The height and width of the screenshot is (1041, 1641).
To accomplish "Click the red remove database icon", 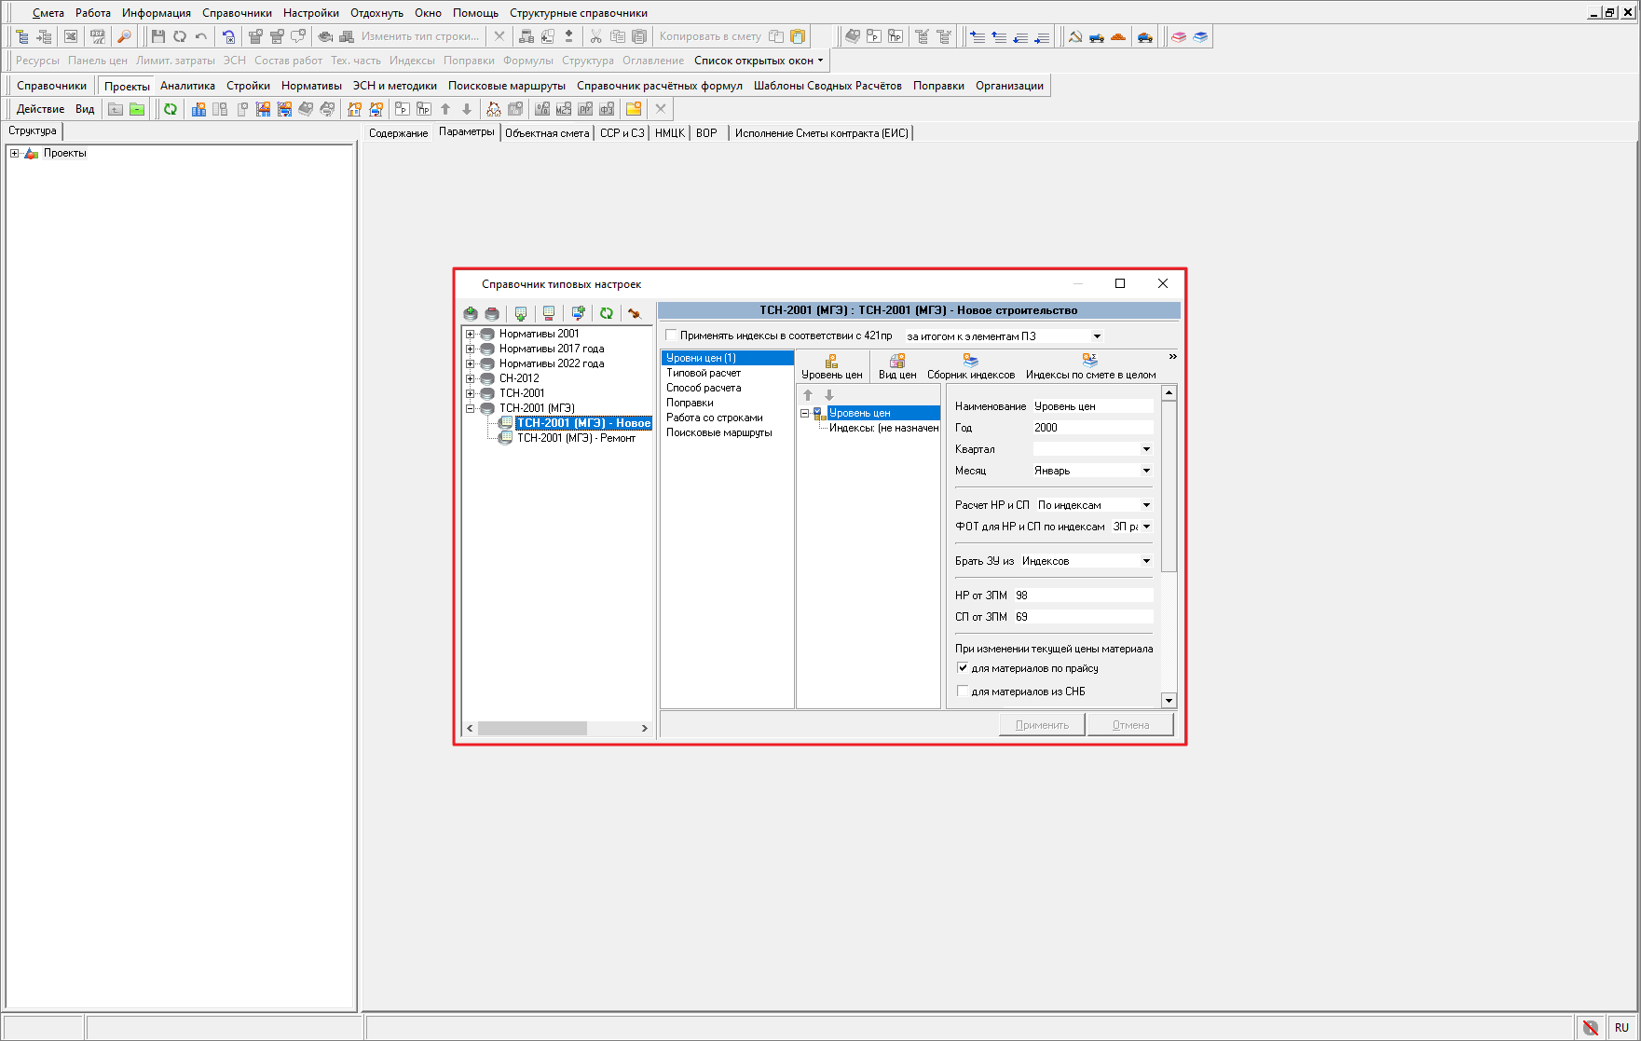I will tap(492, 314).
